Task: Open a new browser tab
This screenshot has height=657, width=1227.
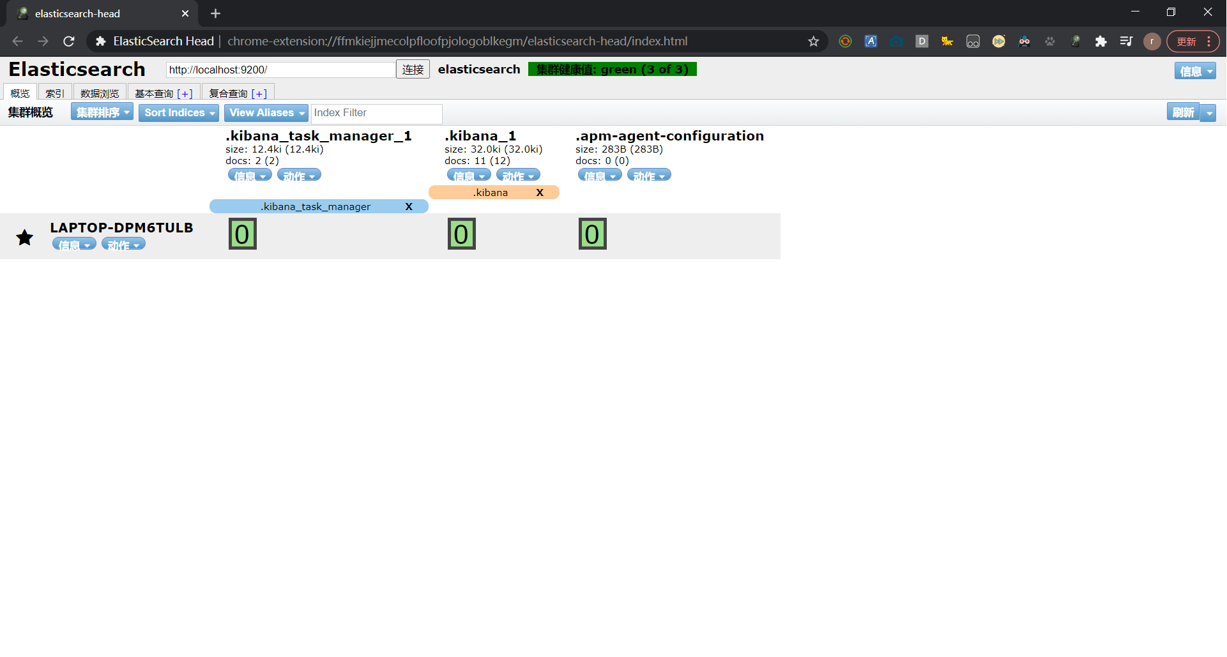Action: [x=215, y=13]
